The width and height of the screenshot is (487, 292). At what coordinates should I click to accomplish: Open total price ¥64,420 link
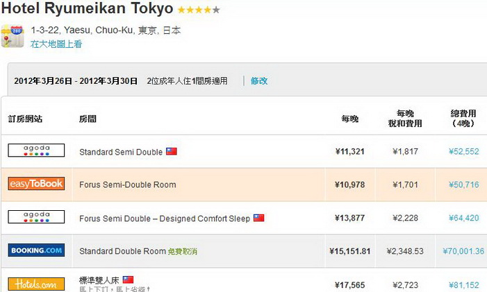tap(463, 218)
